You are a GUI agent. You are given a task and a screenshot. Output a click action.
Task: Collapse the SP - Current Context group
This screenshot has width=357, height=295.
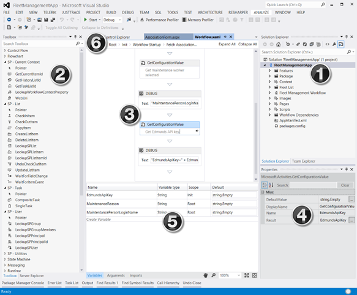[x=5, y=62]
